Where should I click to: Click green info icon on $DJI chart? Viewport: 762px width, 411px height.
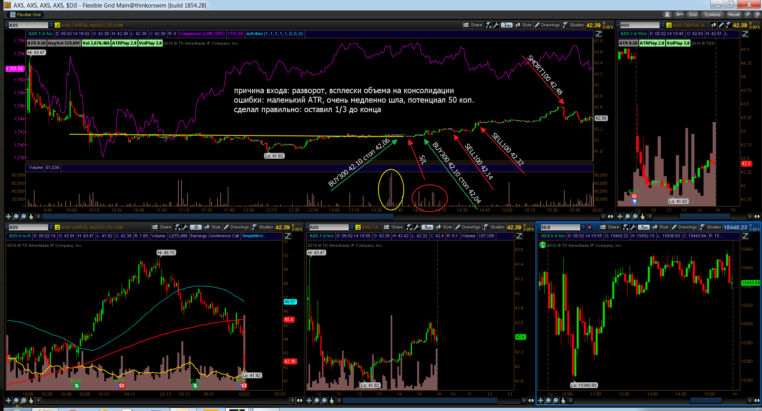click(x=543, y=245)
